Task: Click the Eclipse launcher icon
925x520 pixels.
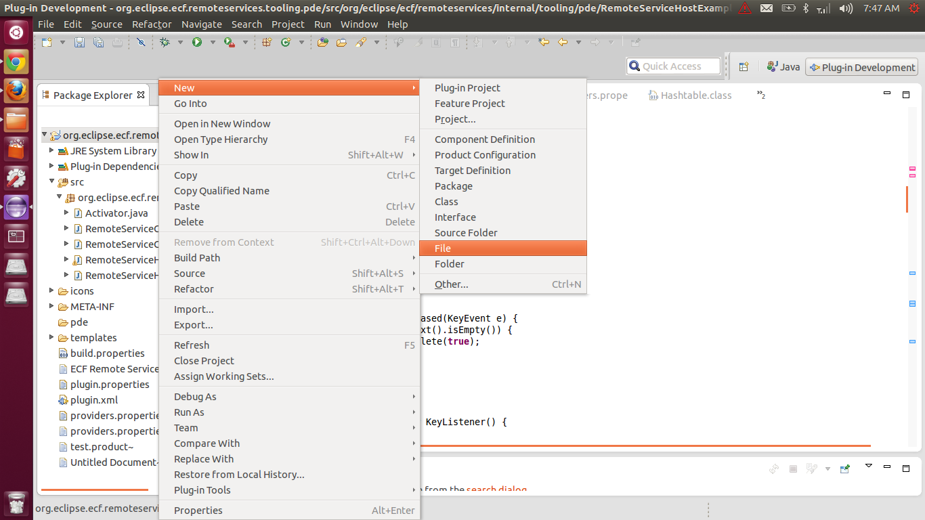Action: coord(16,207)
